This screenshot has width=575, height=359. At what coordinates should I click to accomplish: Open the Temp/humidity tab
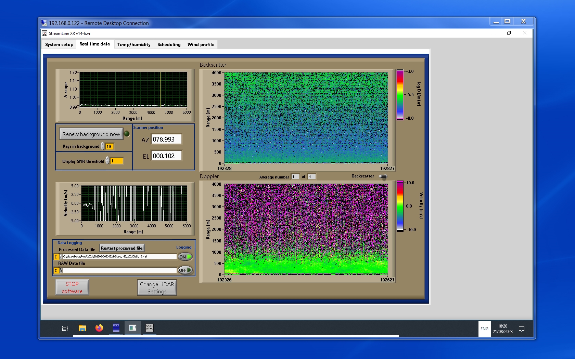coord(134,44)
